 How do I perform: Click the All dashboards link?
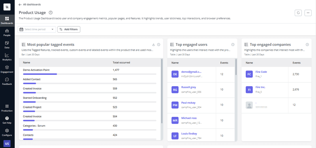32,4
